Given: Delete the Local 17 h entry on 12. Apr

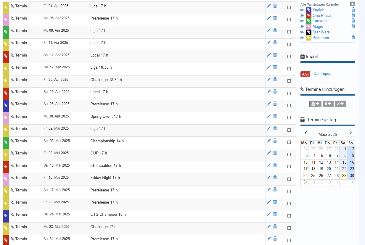Looking at the screenshot, I should tap(275, 55).
